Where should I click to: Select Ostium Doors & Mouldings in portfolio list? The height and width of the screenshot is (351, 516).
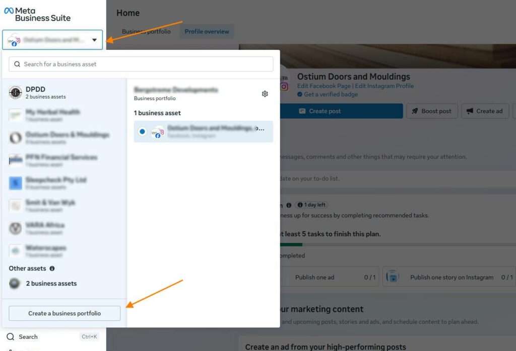coord(64,138)
